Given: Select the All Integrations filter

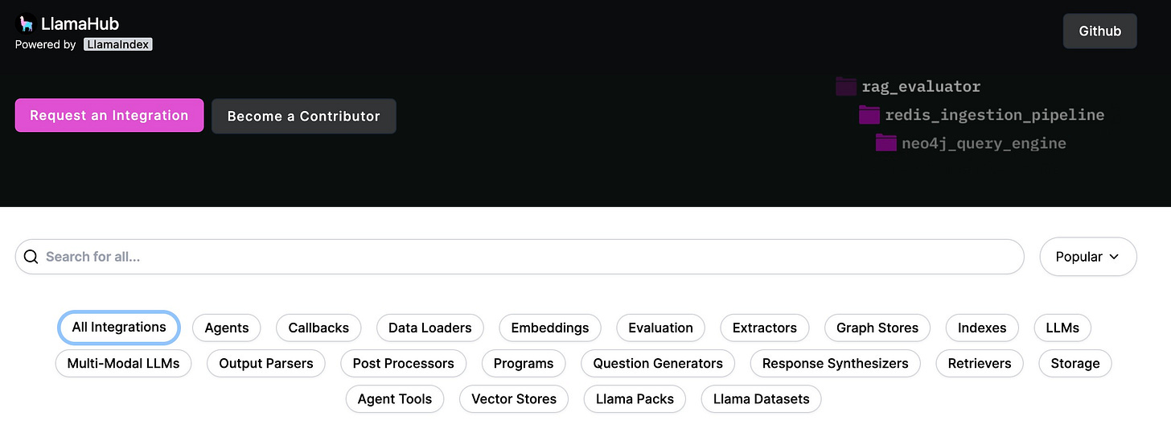Looking at the screenshot, I should [x=119, y=328].
